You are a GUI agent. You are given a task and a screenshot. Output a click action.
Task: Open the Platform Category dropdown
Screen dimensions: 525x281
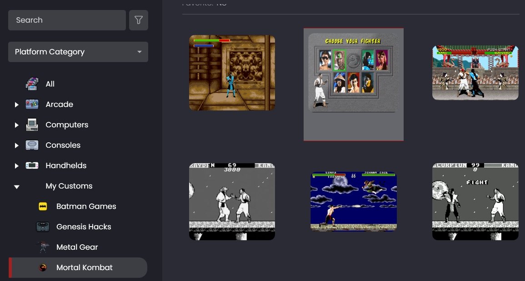pos(78,52)
